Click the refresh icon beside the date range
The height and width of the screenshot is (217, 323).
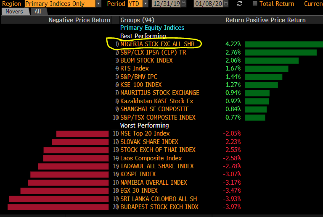(x=240, y=4)
